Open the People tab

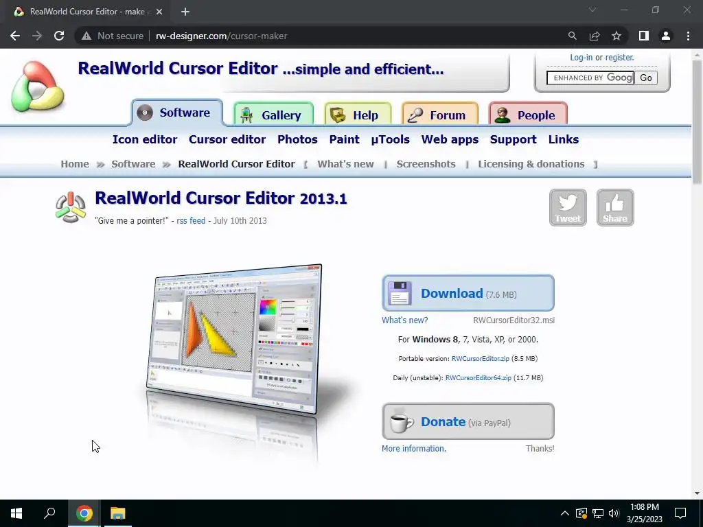tap(528, 115)
